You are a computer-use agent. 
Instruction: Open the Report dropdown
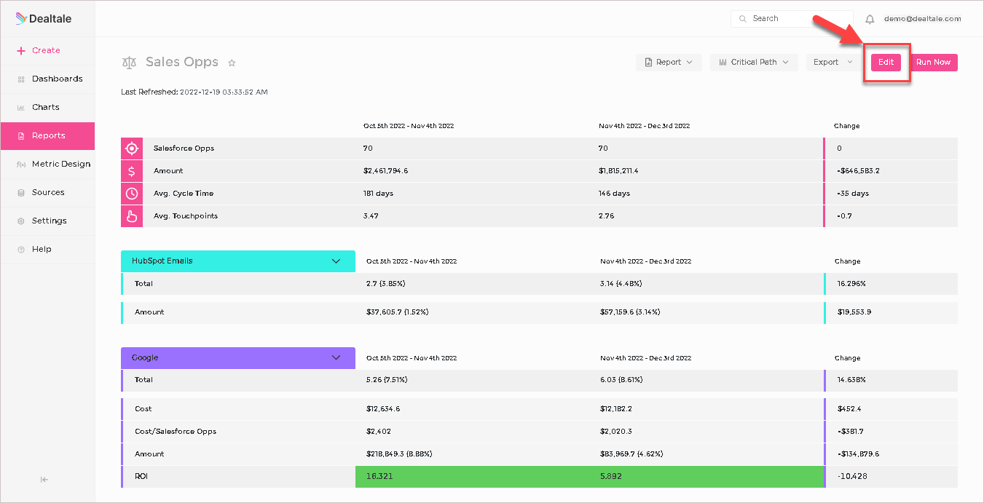(669, 63)
